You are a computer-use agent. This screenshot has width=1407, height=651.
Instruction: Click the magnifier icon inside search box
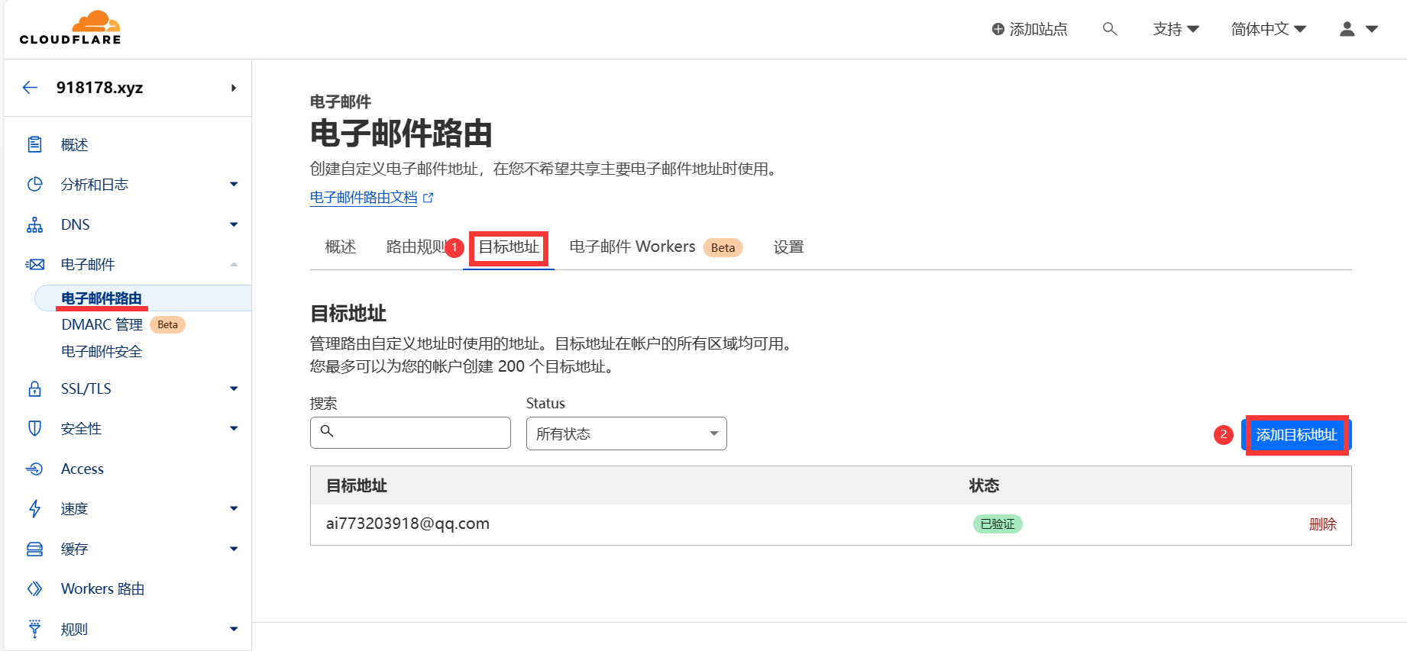(x=327, y=431)
